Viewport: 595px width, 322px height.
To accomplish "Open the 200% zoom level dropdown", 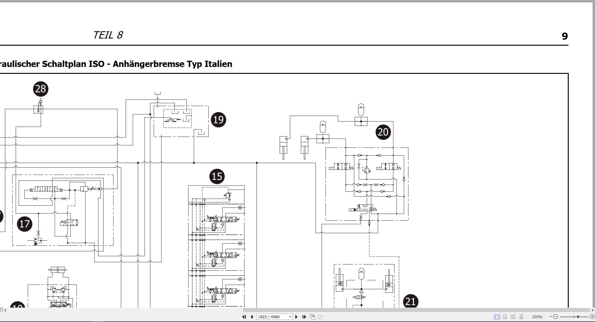I will point(551,317).
